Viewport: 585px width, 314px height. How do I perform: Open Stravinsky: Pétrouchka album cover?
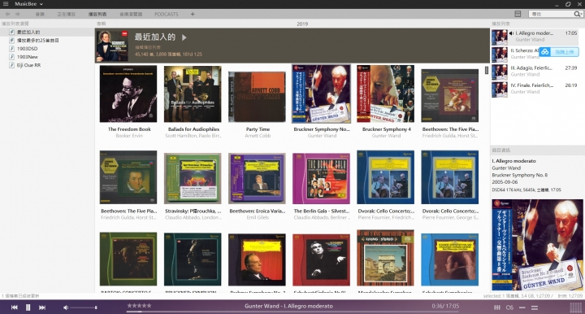193,178
